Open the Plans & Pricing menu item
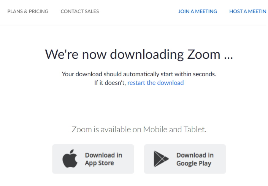Screen dimensions: 268x186 click(x=28, y=11)
